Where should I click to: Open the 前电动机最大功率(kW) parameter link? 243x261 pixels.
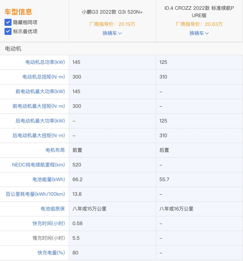[40, 92]
